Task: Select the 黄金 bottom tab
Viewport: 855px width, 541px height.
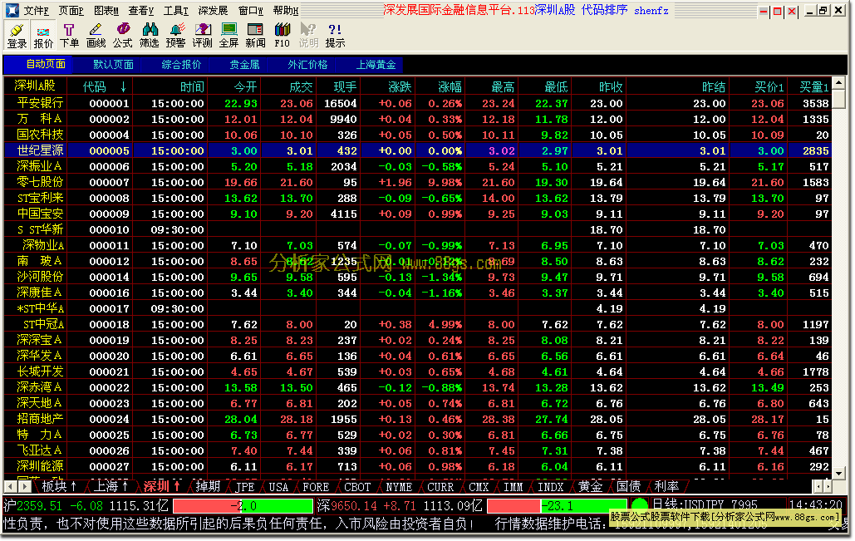Action: click(x=590, y=486)
